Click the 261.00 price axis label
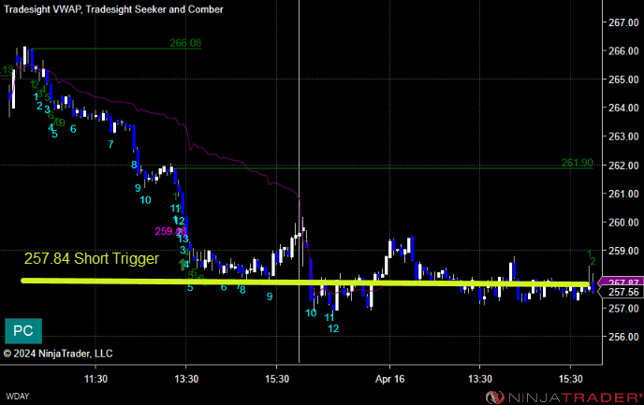Screen dimensions: 644x405 [623, 194]
